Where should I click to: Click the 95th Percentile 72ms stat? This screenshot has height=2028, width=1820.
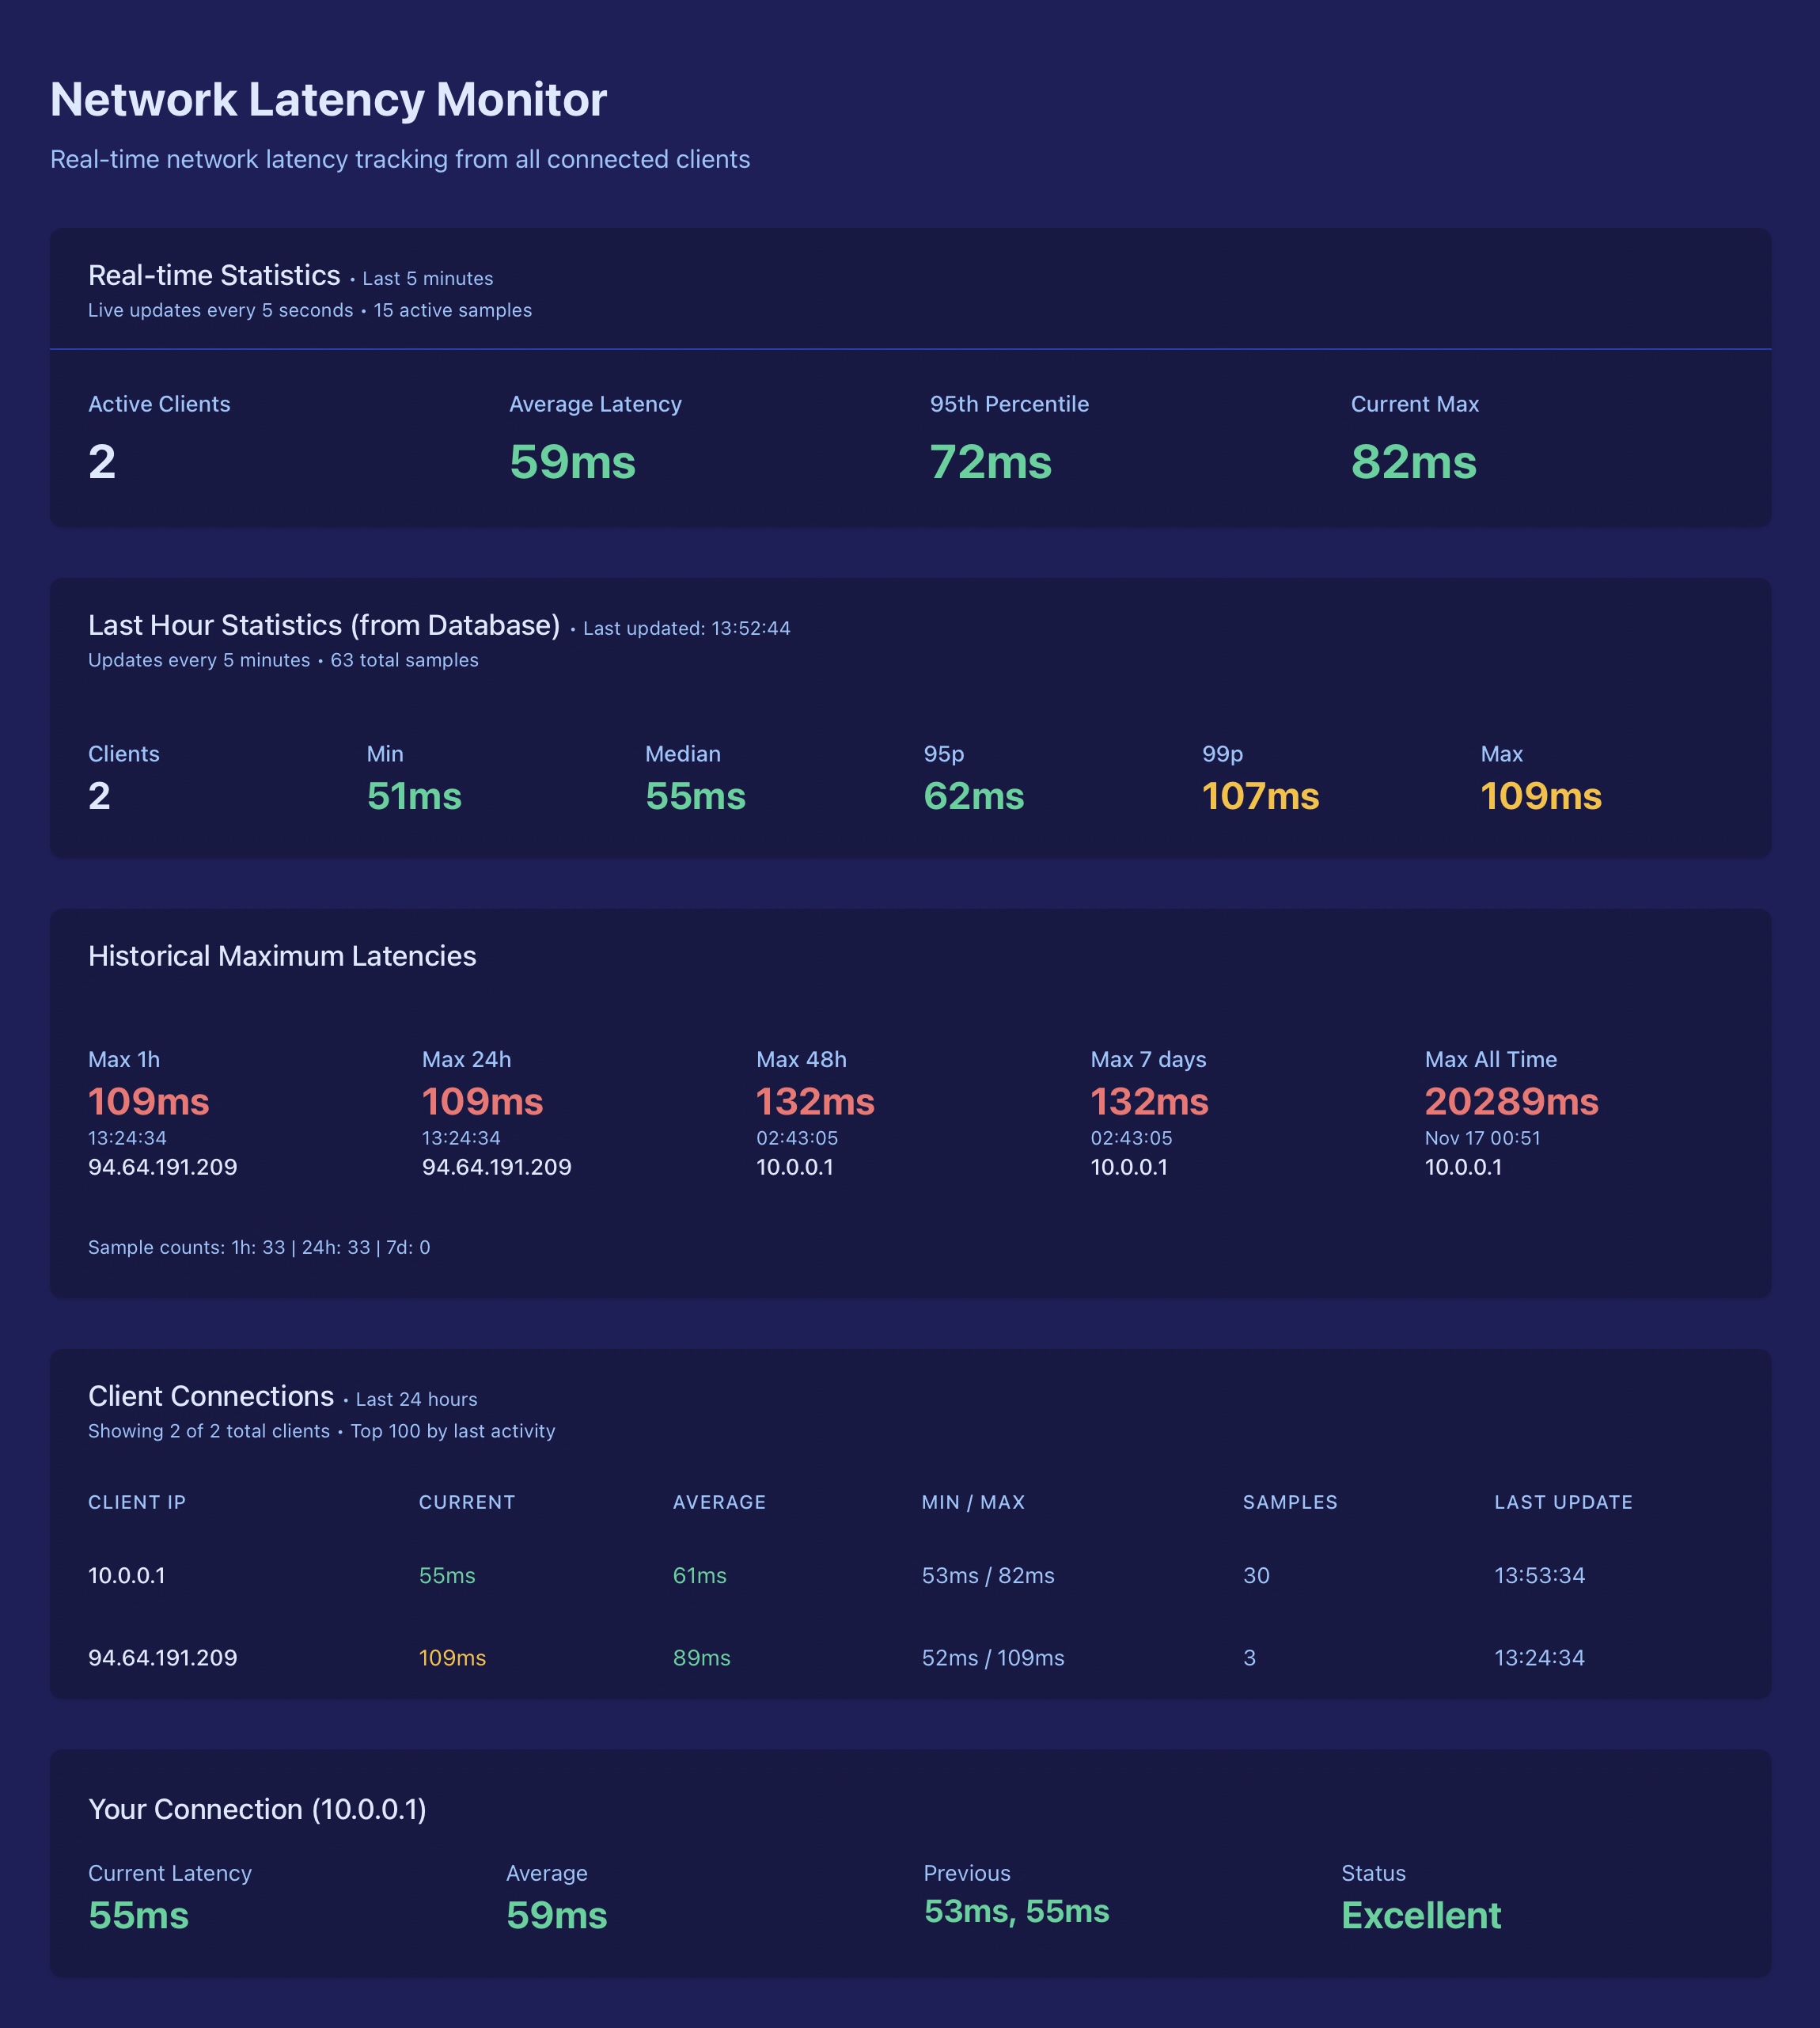click(988, 461)
